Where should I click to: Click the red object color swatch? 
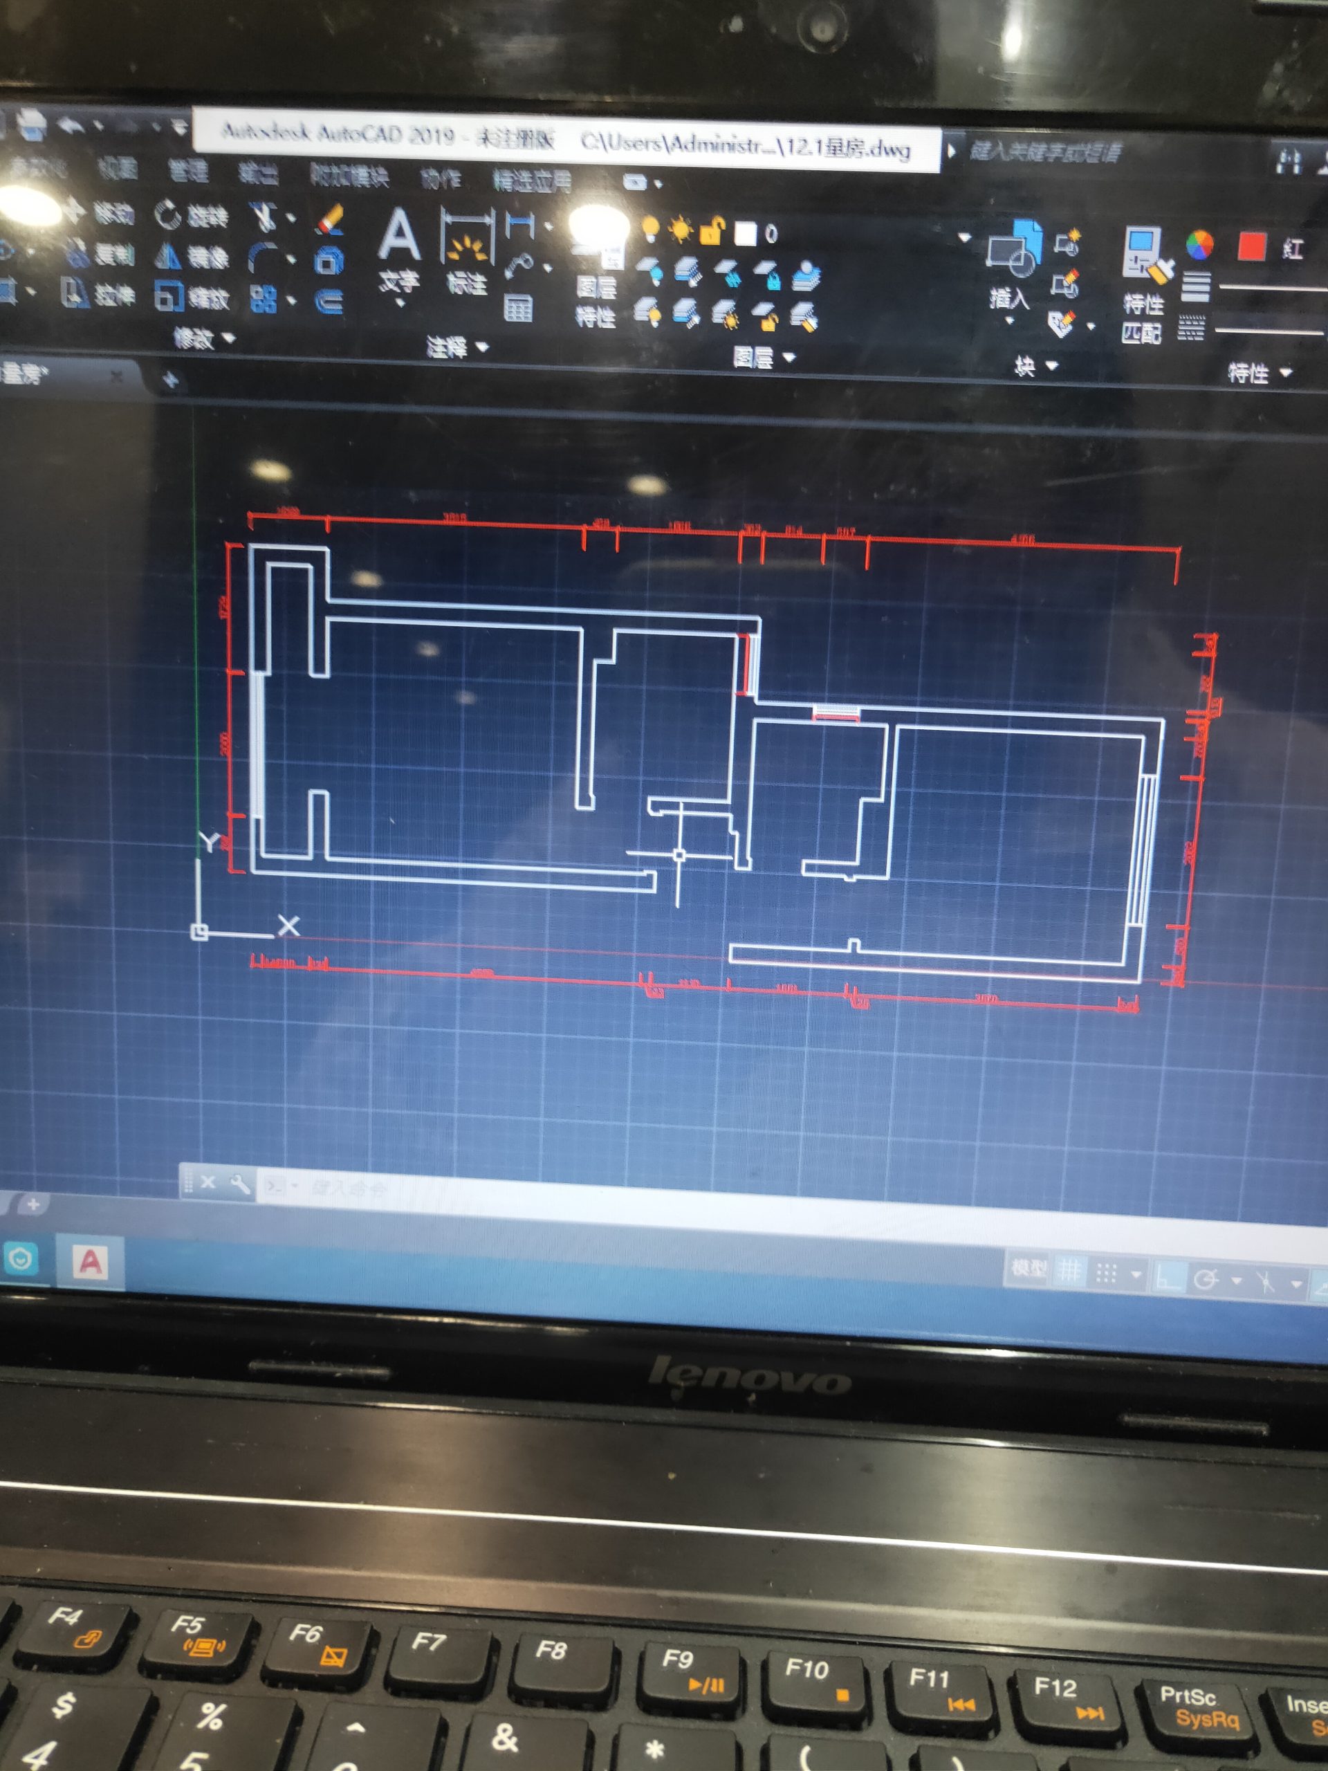tap(1251, 246)
